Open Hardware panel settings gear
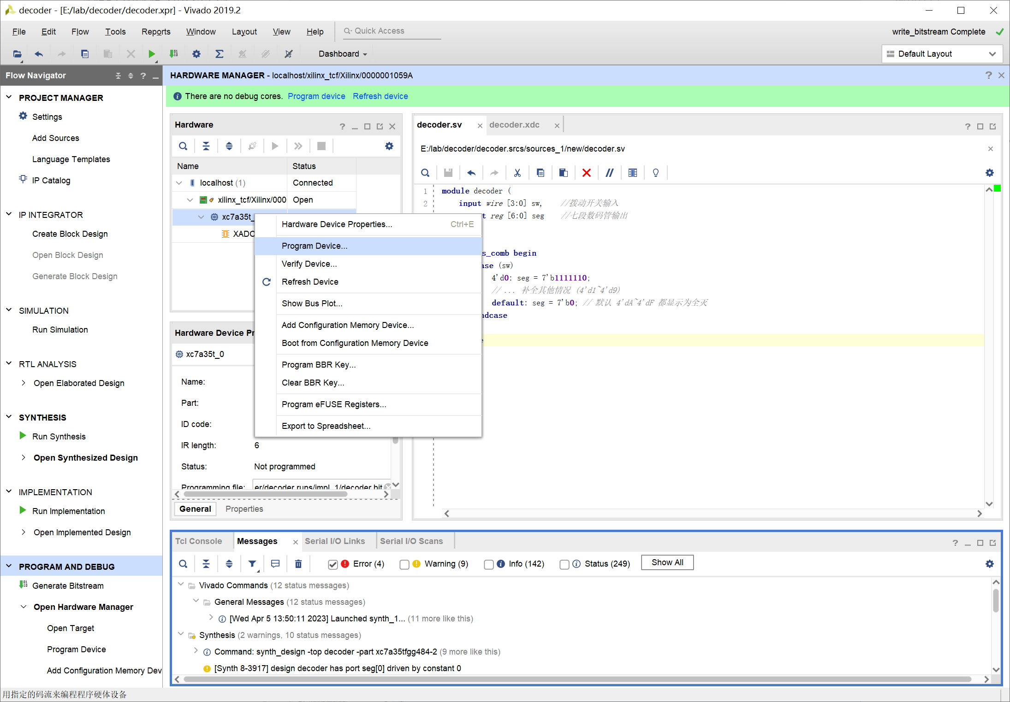This screenshot has height=702, width=1010. 389,146
